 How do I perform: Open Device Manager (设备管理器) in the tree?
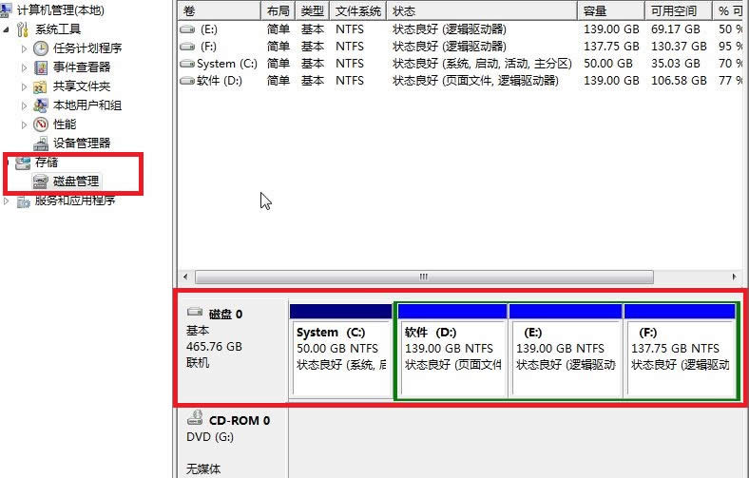pyautogui.click(x=81, y=143)
